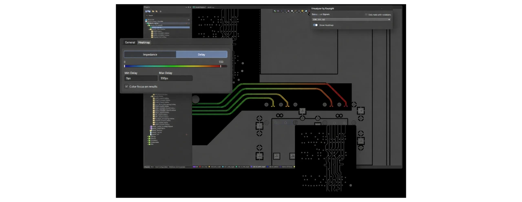Click the open folder icon in Projects panel
The height and width of the screenshot is (202, 522).
pyautogui.click(x=153, y=11)
